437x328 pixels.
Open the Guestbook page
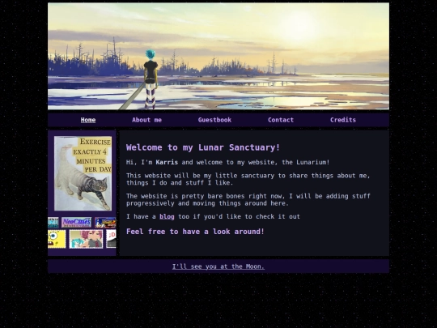click(x=214, y=120)
